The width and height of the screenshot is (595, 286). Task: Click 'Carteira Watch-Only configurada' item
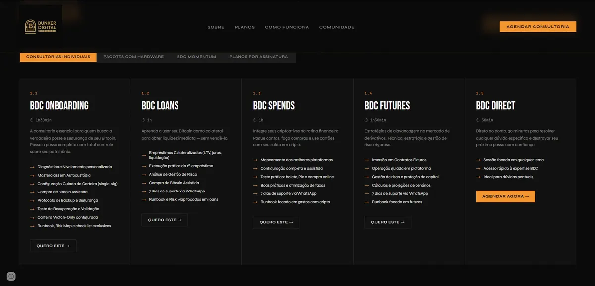point(67,217)
